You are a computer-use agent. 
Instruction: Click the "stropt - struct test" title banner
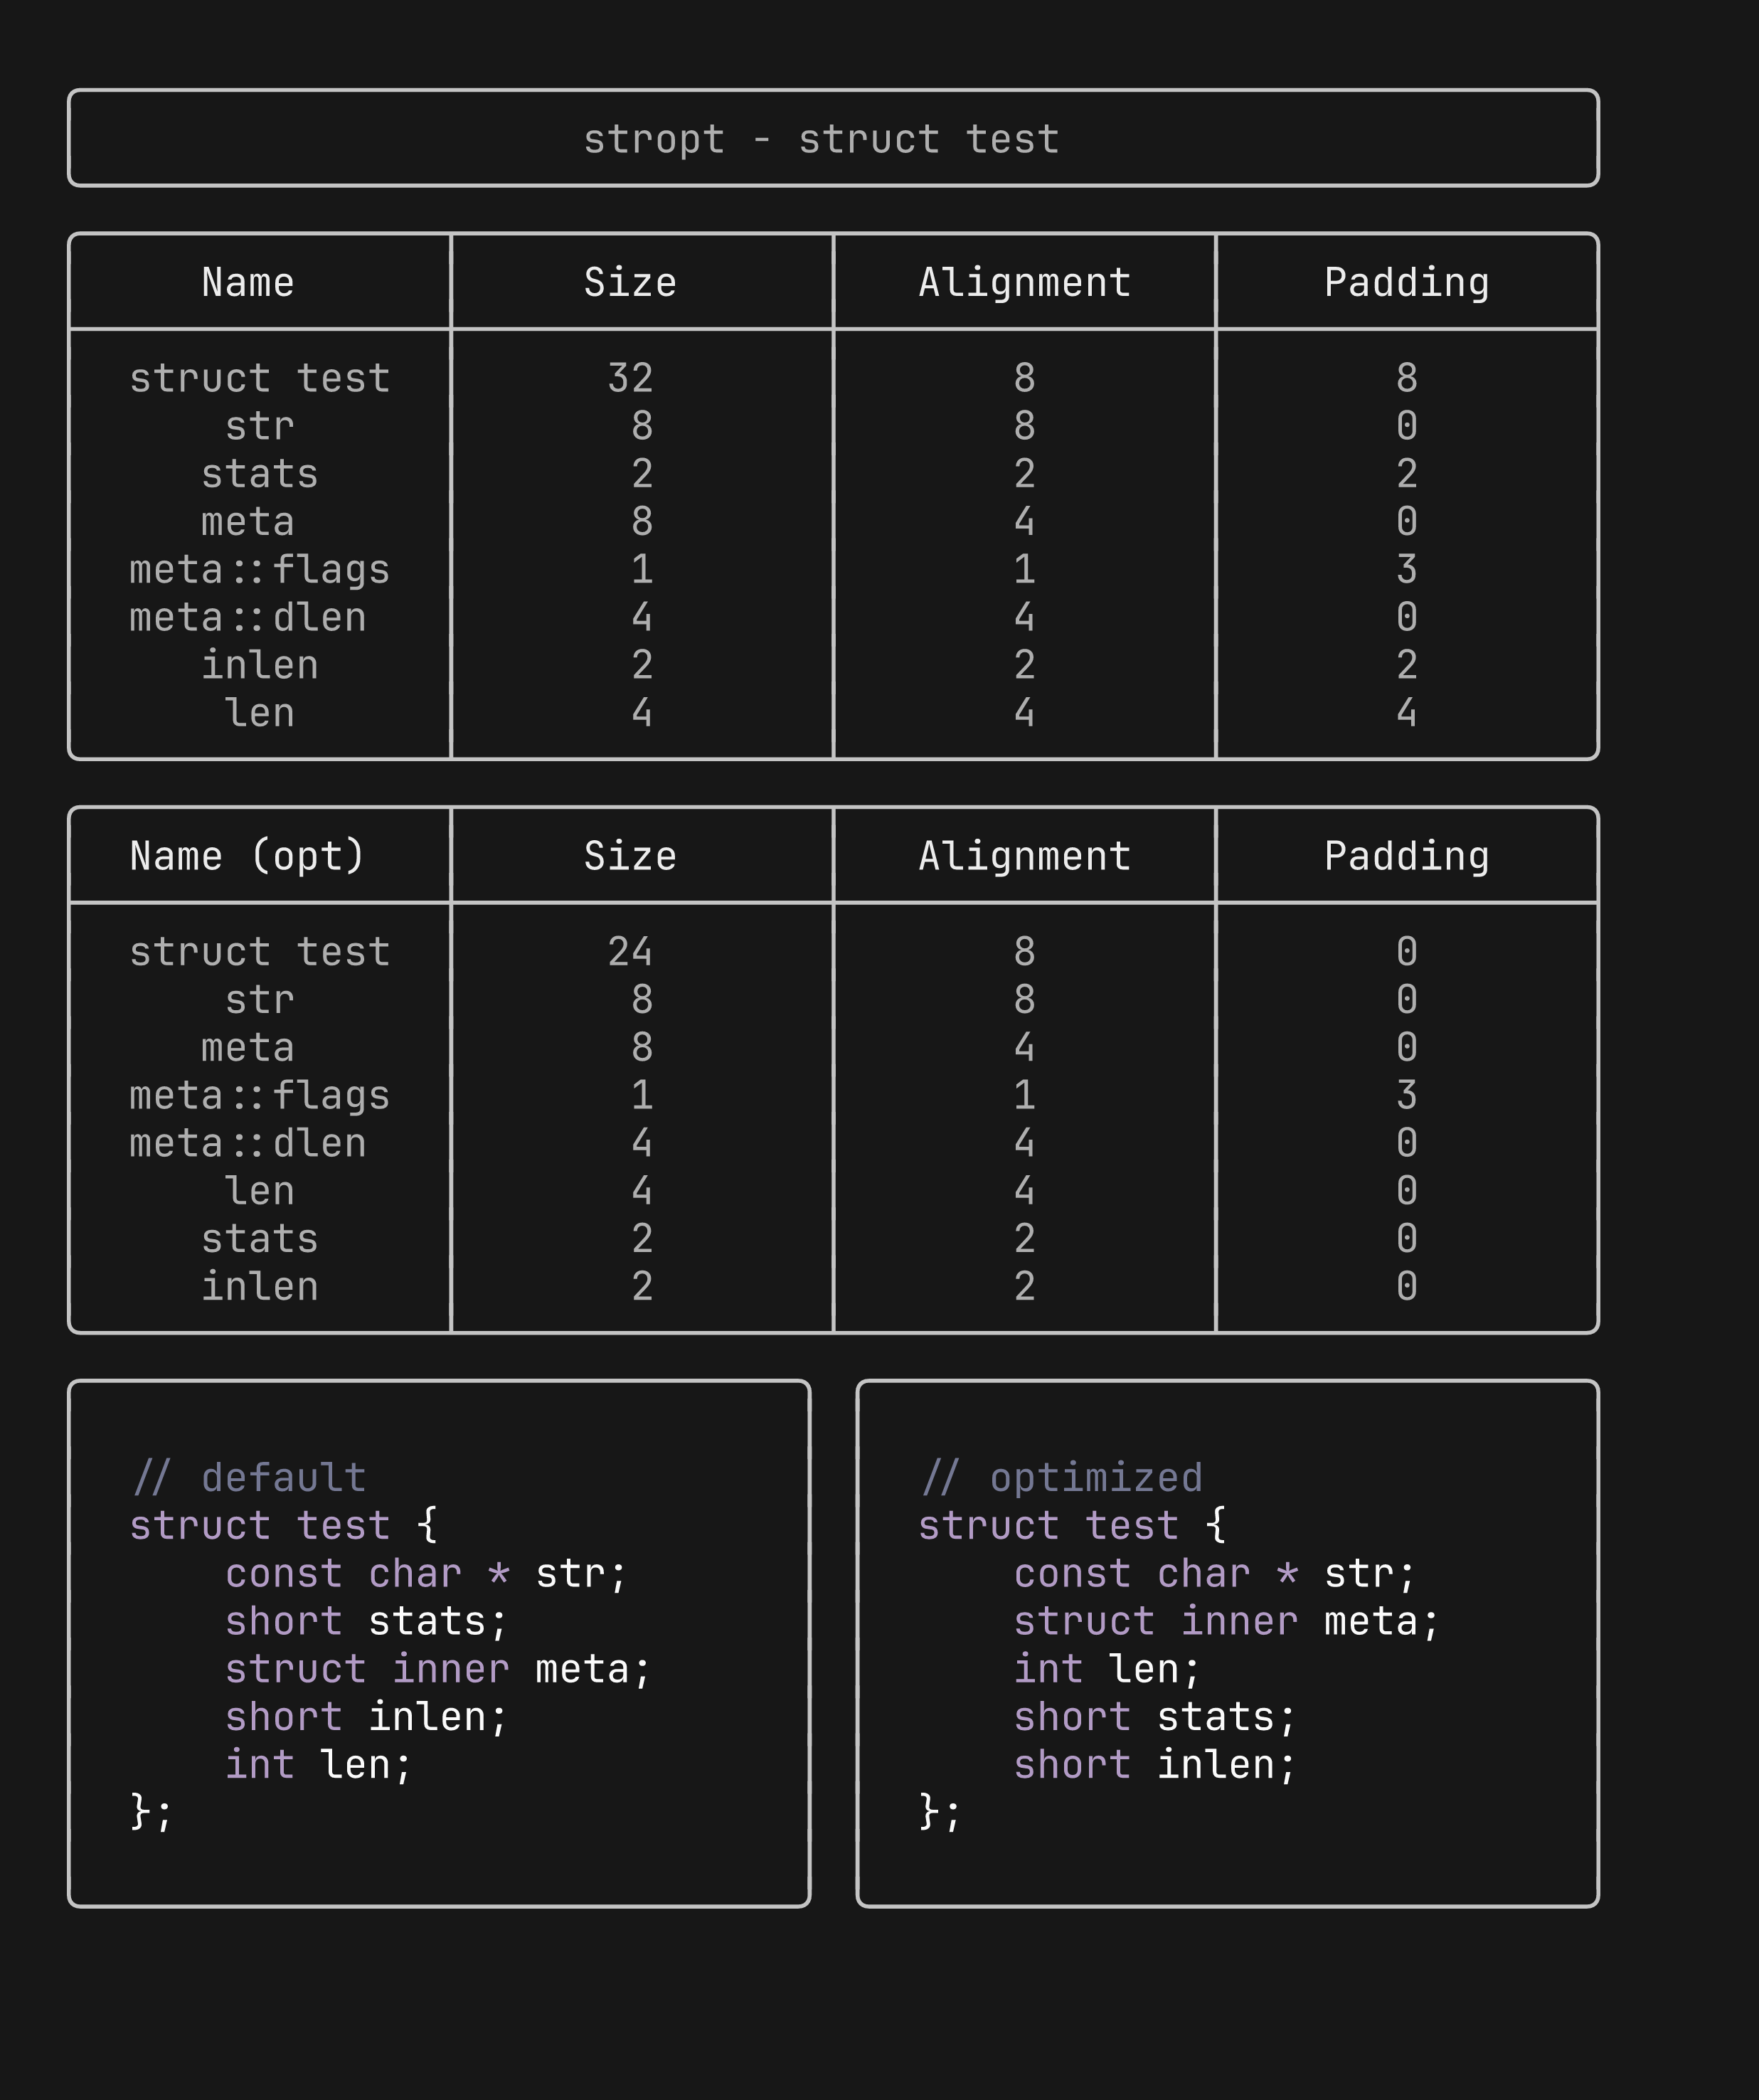pyautogui.click(x=821, y=139)
